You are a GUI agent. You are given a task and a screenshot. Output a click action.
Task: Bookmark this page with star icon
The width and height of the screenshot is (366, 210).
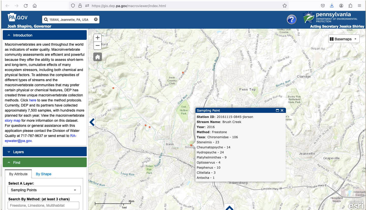coord(284,6)
